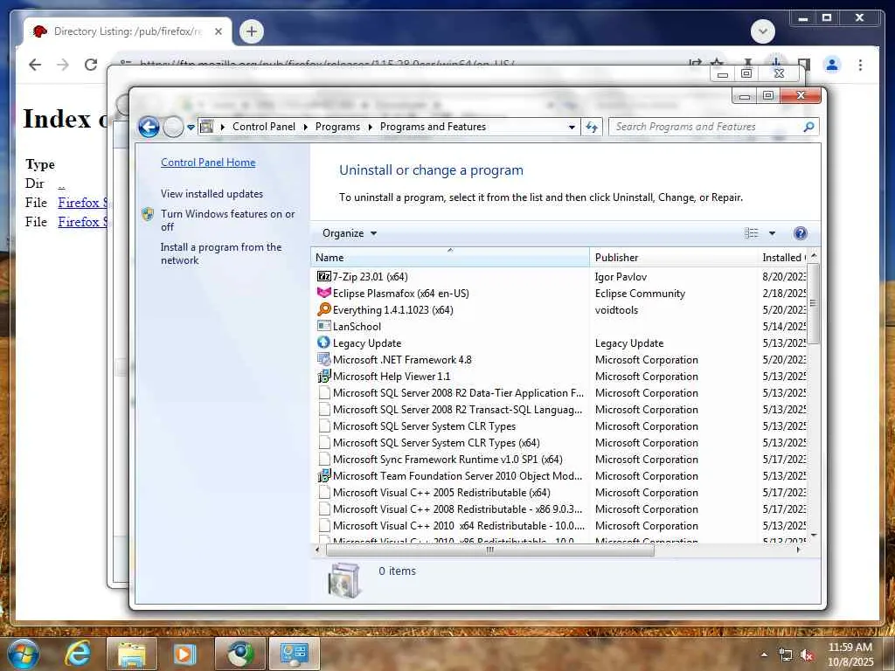895x671 pixels.
Task: Click the Control Panel address bar icon
Action: click(x=206, y=126)
